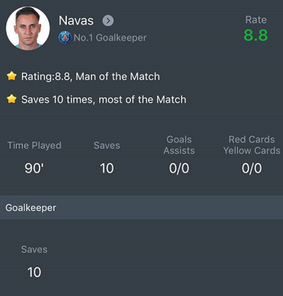Click the Saves value in the summary row
Viewport: 283px width, 296px height.
pos(107,168)
